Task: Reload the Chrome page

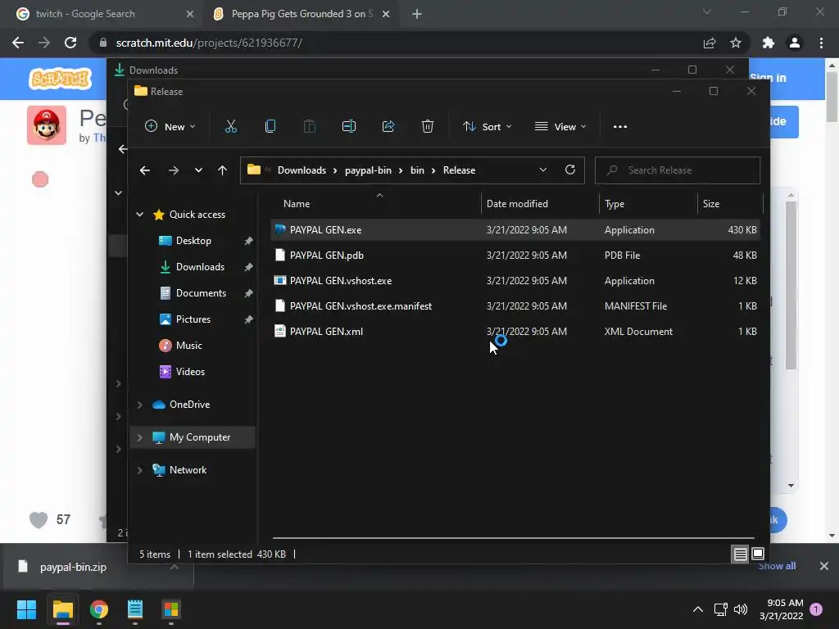Action: pos(70,43)
